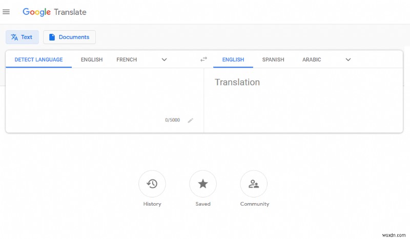Select Spanish as target language

click(273, 59)
